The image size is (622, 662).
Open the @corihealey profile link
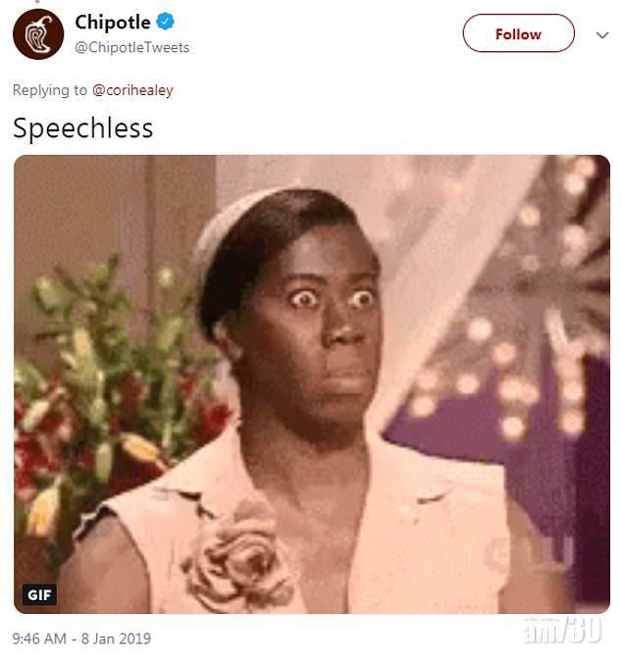[x=132, y=90]
